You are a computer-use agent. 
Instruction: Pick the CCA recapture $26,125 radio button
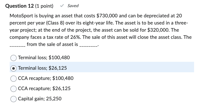(x=14, y=89)
